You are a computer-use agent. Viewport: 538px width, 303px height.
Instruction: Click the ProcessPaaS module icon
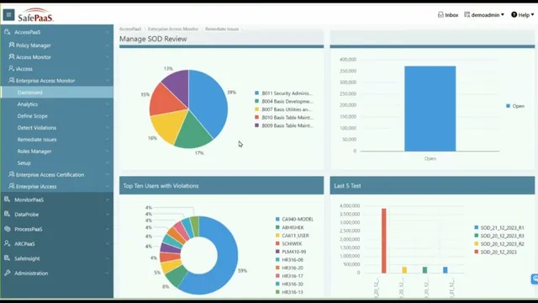pos(7,229)
